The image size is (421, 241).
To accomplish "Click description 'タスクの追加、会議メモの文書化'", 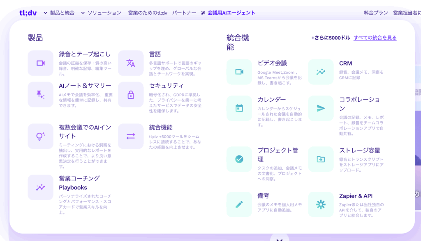I will click(x=280, y=173).
